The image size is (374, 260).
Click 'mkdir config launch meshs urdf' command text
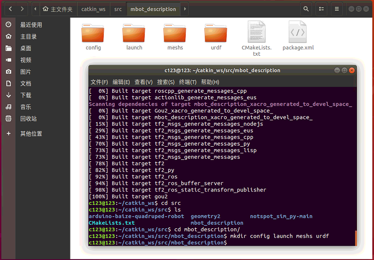[x=279, y=236]
